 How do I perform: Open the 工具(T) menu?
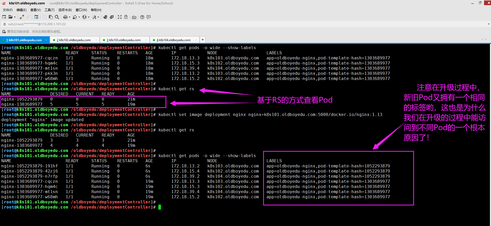click(x=49, y=10)
